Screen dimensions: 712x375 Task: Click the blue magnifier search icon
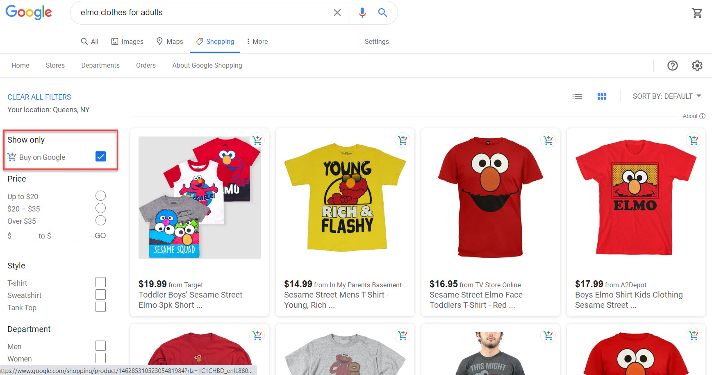coord(382,13)
